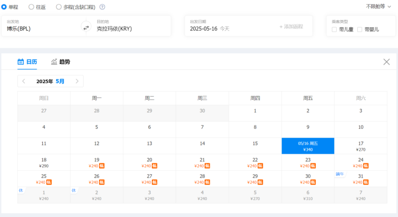Go to next month in calendar
Screen dimensions: 398x217
[77, 81]
